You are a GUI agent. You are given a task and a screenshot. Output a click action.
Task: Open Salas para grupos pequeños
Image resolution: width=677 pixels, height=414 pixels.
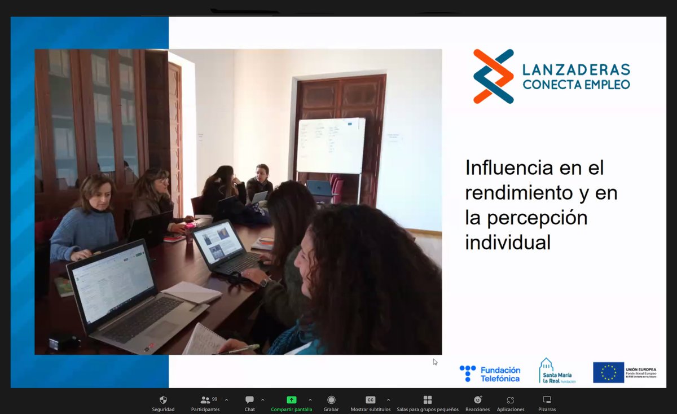pyautogui.click(x=428, y=403)
